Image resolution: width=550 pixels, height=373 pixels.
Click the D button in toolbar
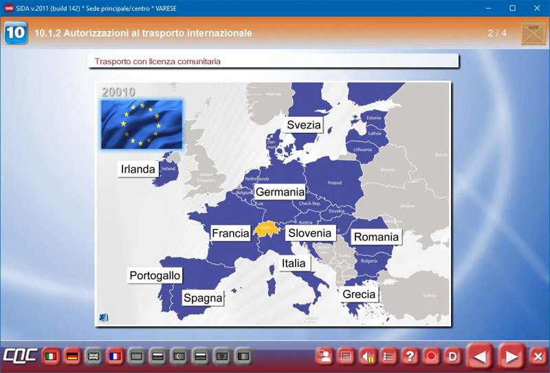pyautogui.click(x=452, y=356)
